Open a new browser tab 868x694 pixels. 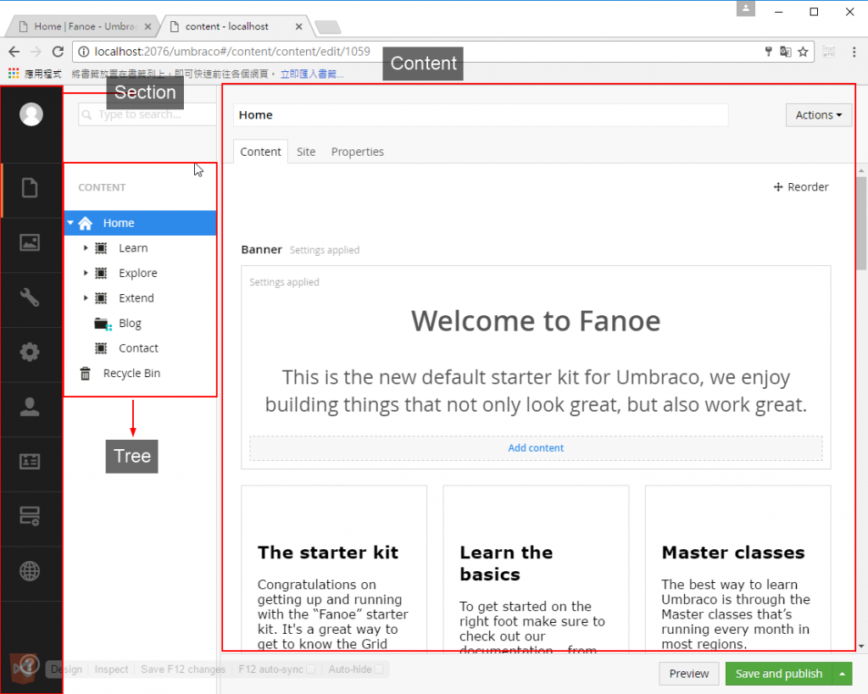tap(328, 26)
